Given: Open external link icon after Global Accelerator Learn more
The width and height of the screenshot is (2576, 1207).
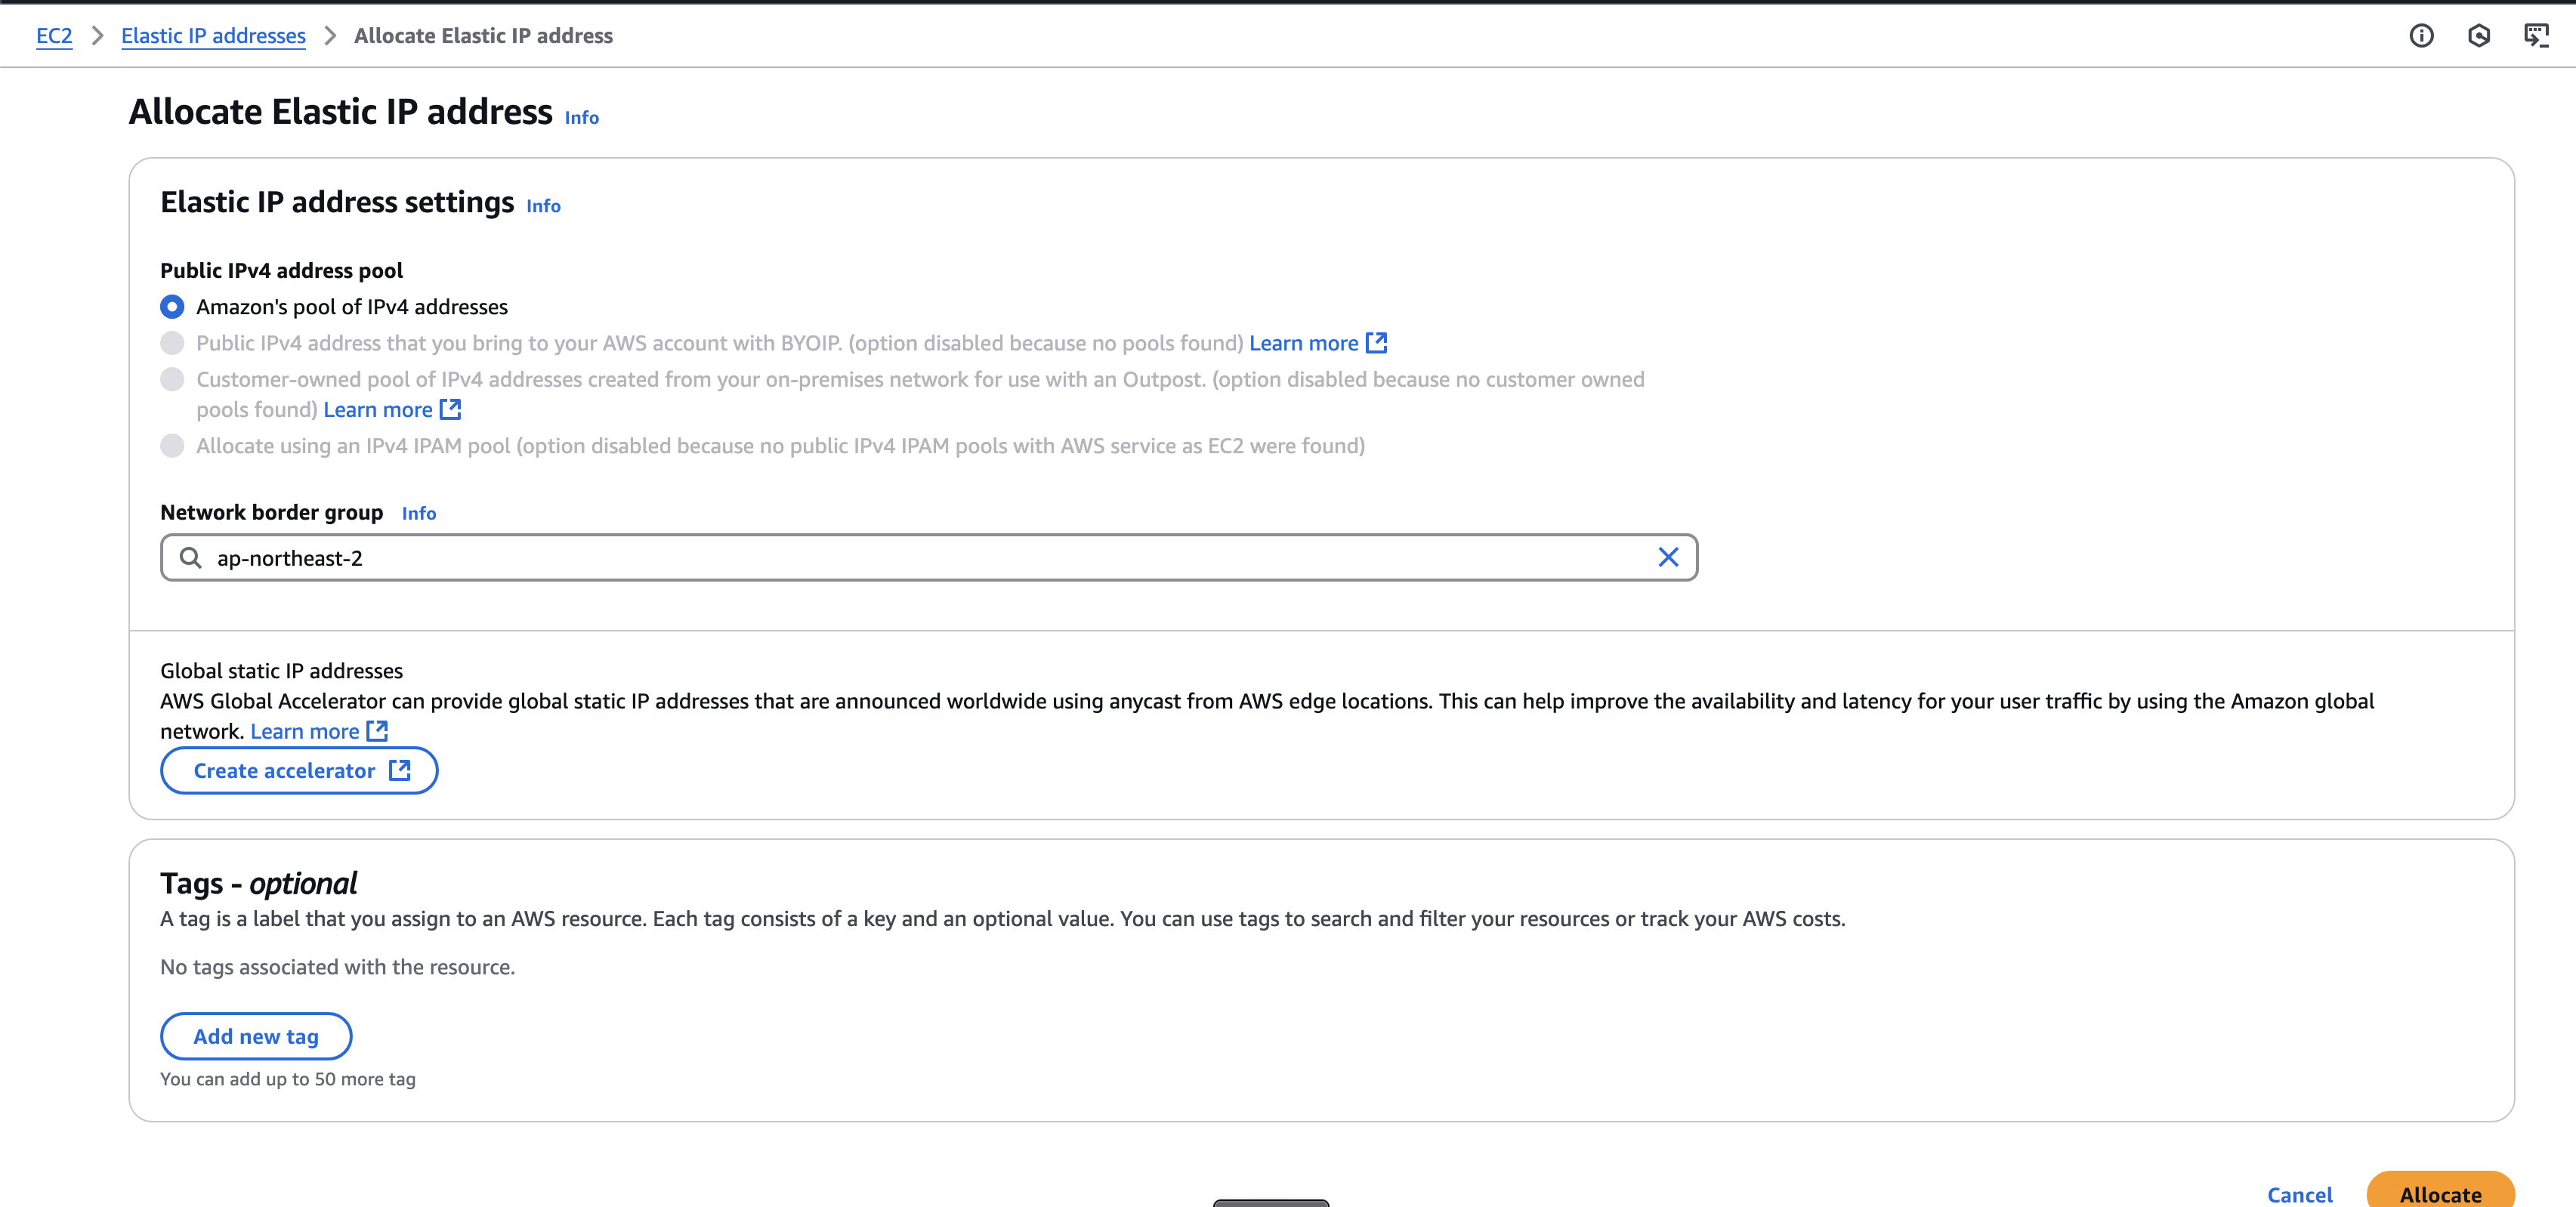Looking at the screenshot, I should [x=377, y=731].
